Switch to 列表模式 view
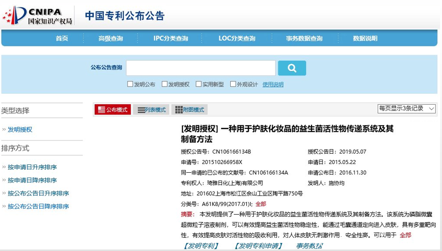 pyautogui.click(x=151, y=110)
